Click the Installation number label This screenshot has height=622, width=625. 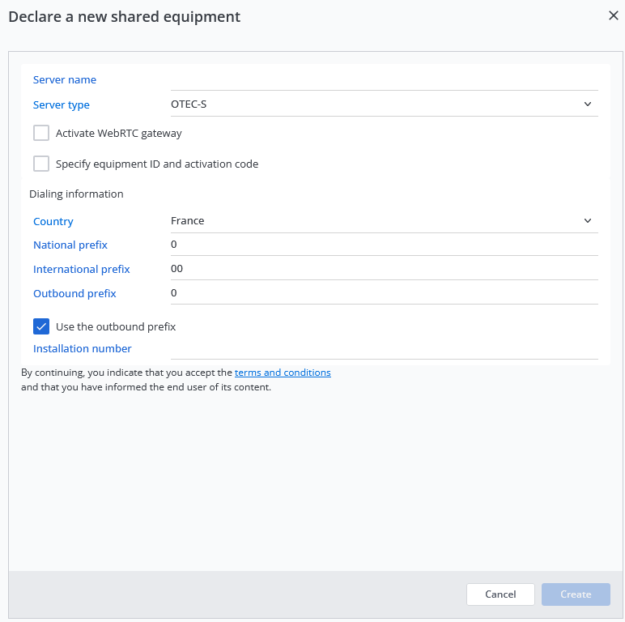click(83, 348)
